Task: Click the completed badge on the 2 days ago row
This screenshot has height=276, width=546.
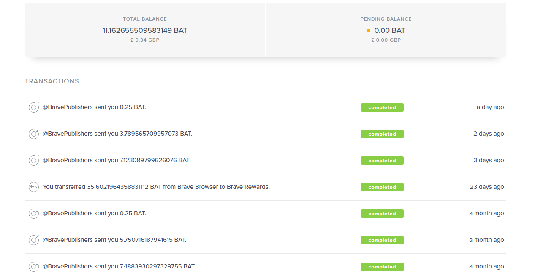Action: (x=382, y=134)
